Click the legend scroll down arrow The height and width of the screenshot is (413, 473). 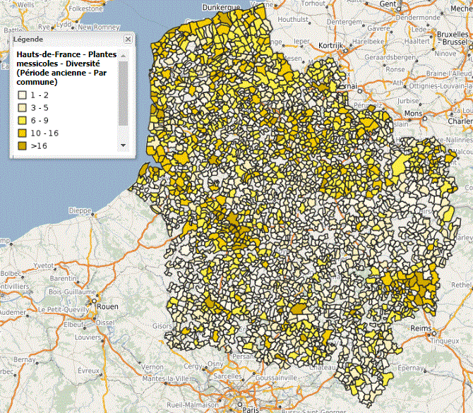pos(124,145)
